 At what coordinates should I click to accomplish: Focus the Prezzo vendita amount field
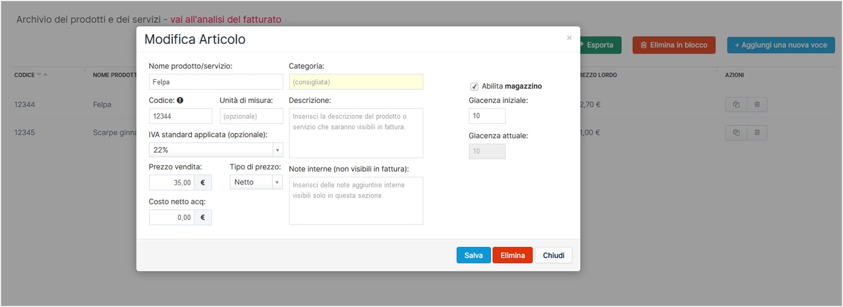point(171,182)
